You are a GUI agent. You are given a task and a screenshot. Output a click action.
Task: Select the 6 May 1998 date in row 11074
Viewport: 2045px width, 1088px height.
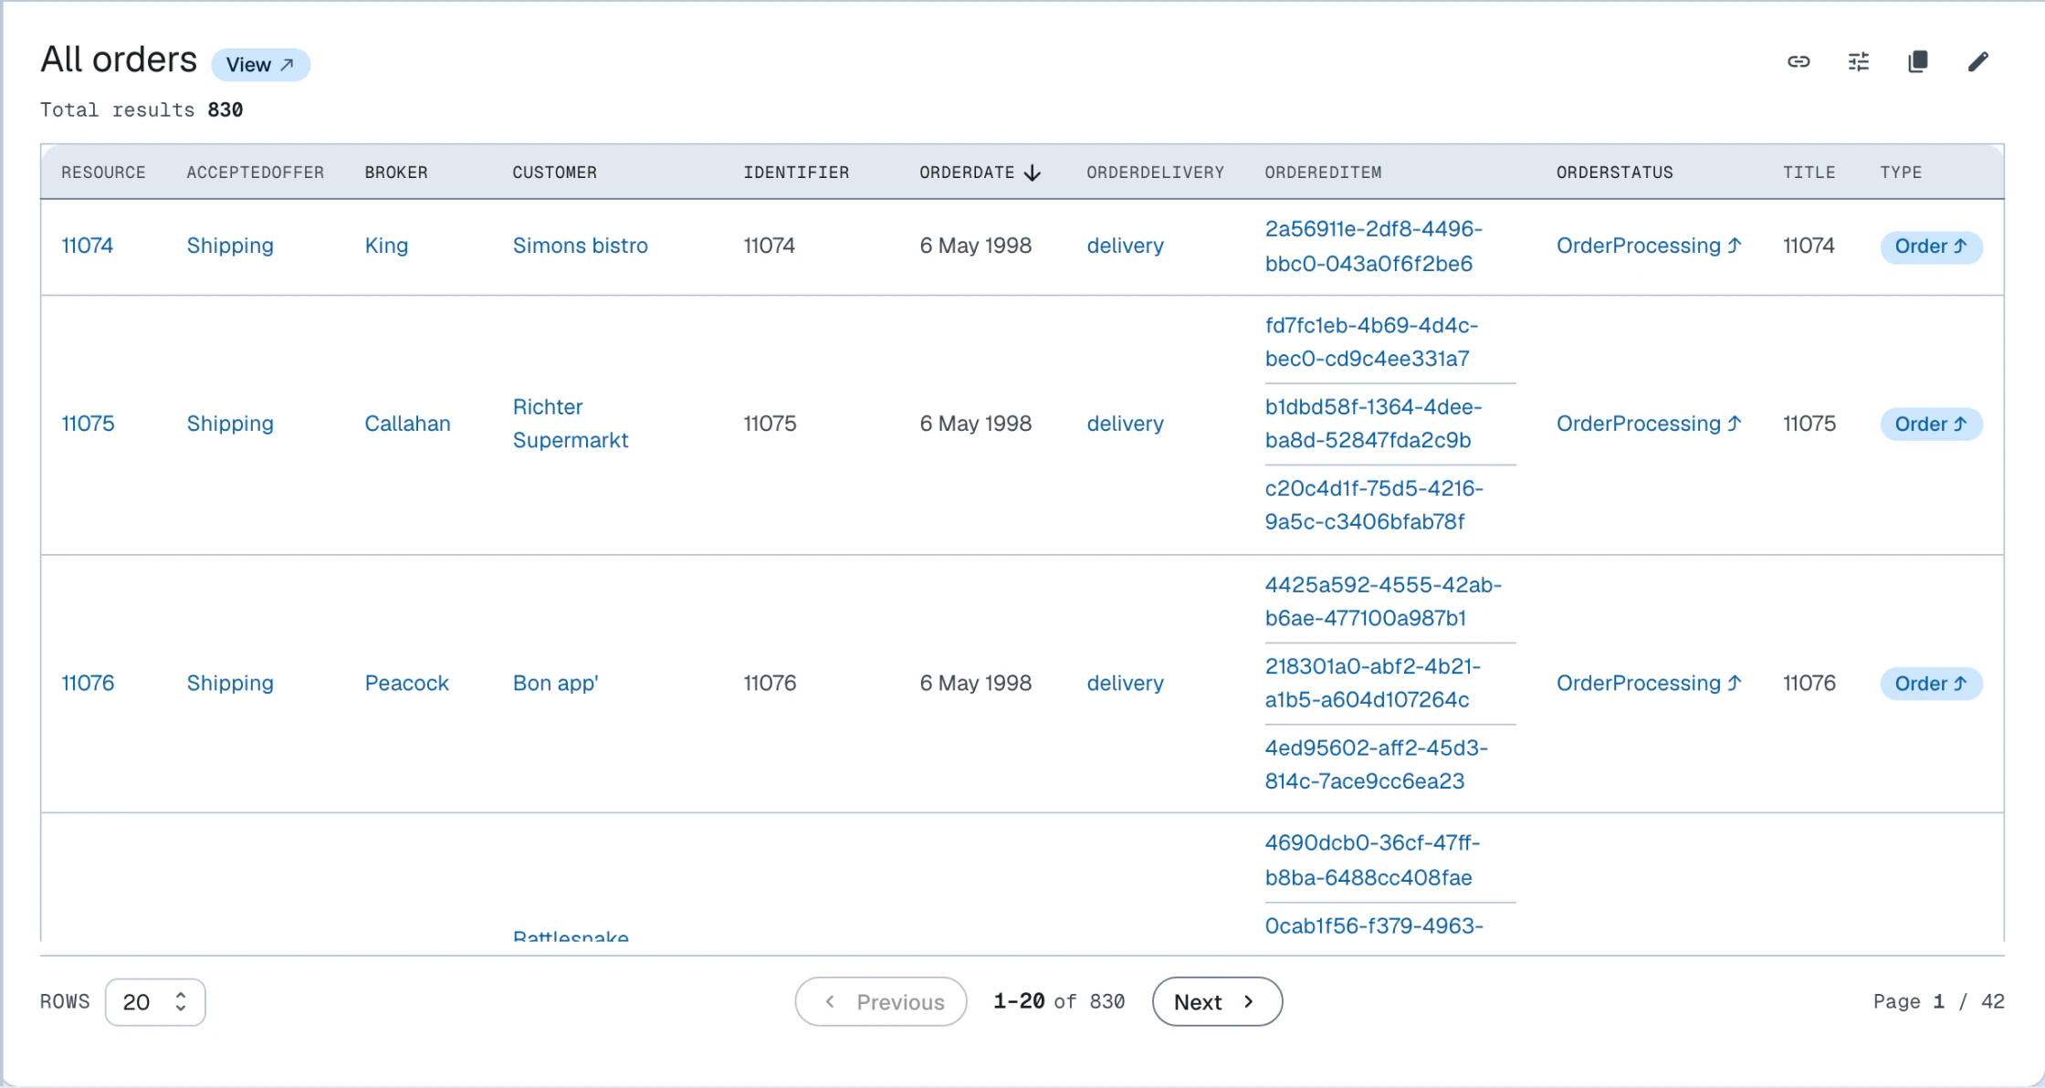(x=976, y=246)
